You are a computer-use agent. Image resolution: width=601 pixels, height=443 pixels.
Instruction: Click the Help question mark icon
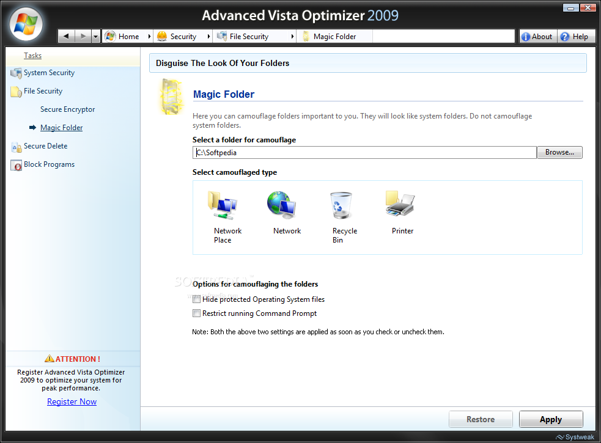tap(564, 37)
